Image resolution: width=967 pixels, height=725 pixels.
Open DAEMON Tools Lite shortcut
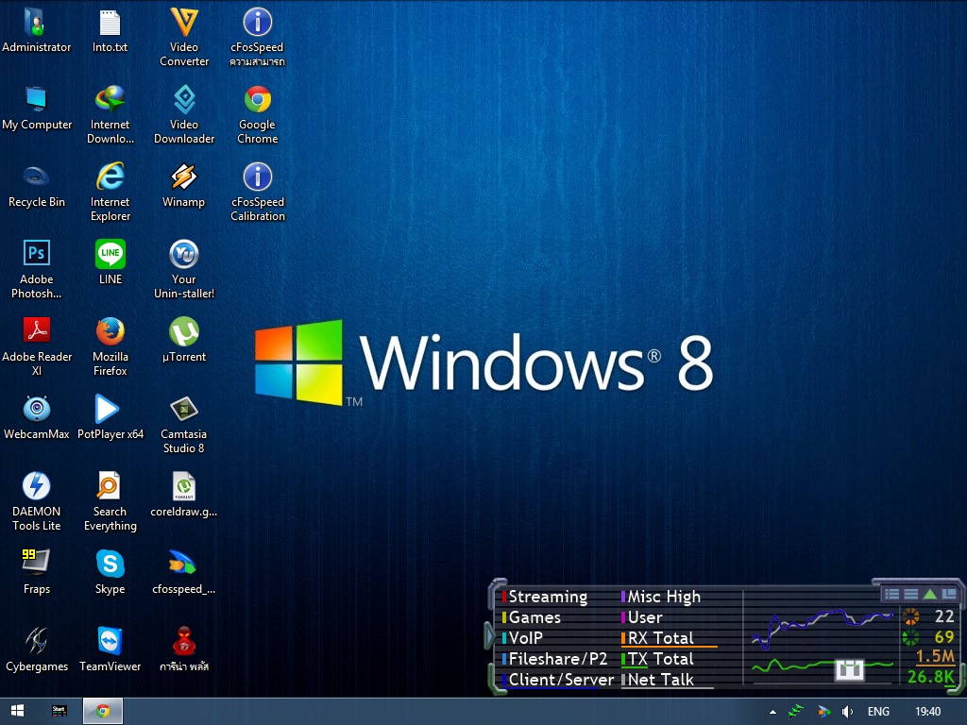point(37,502)
